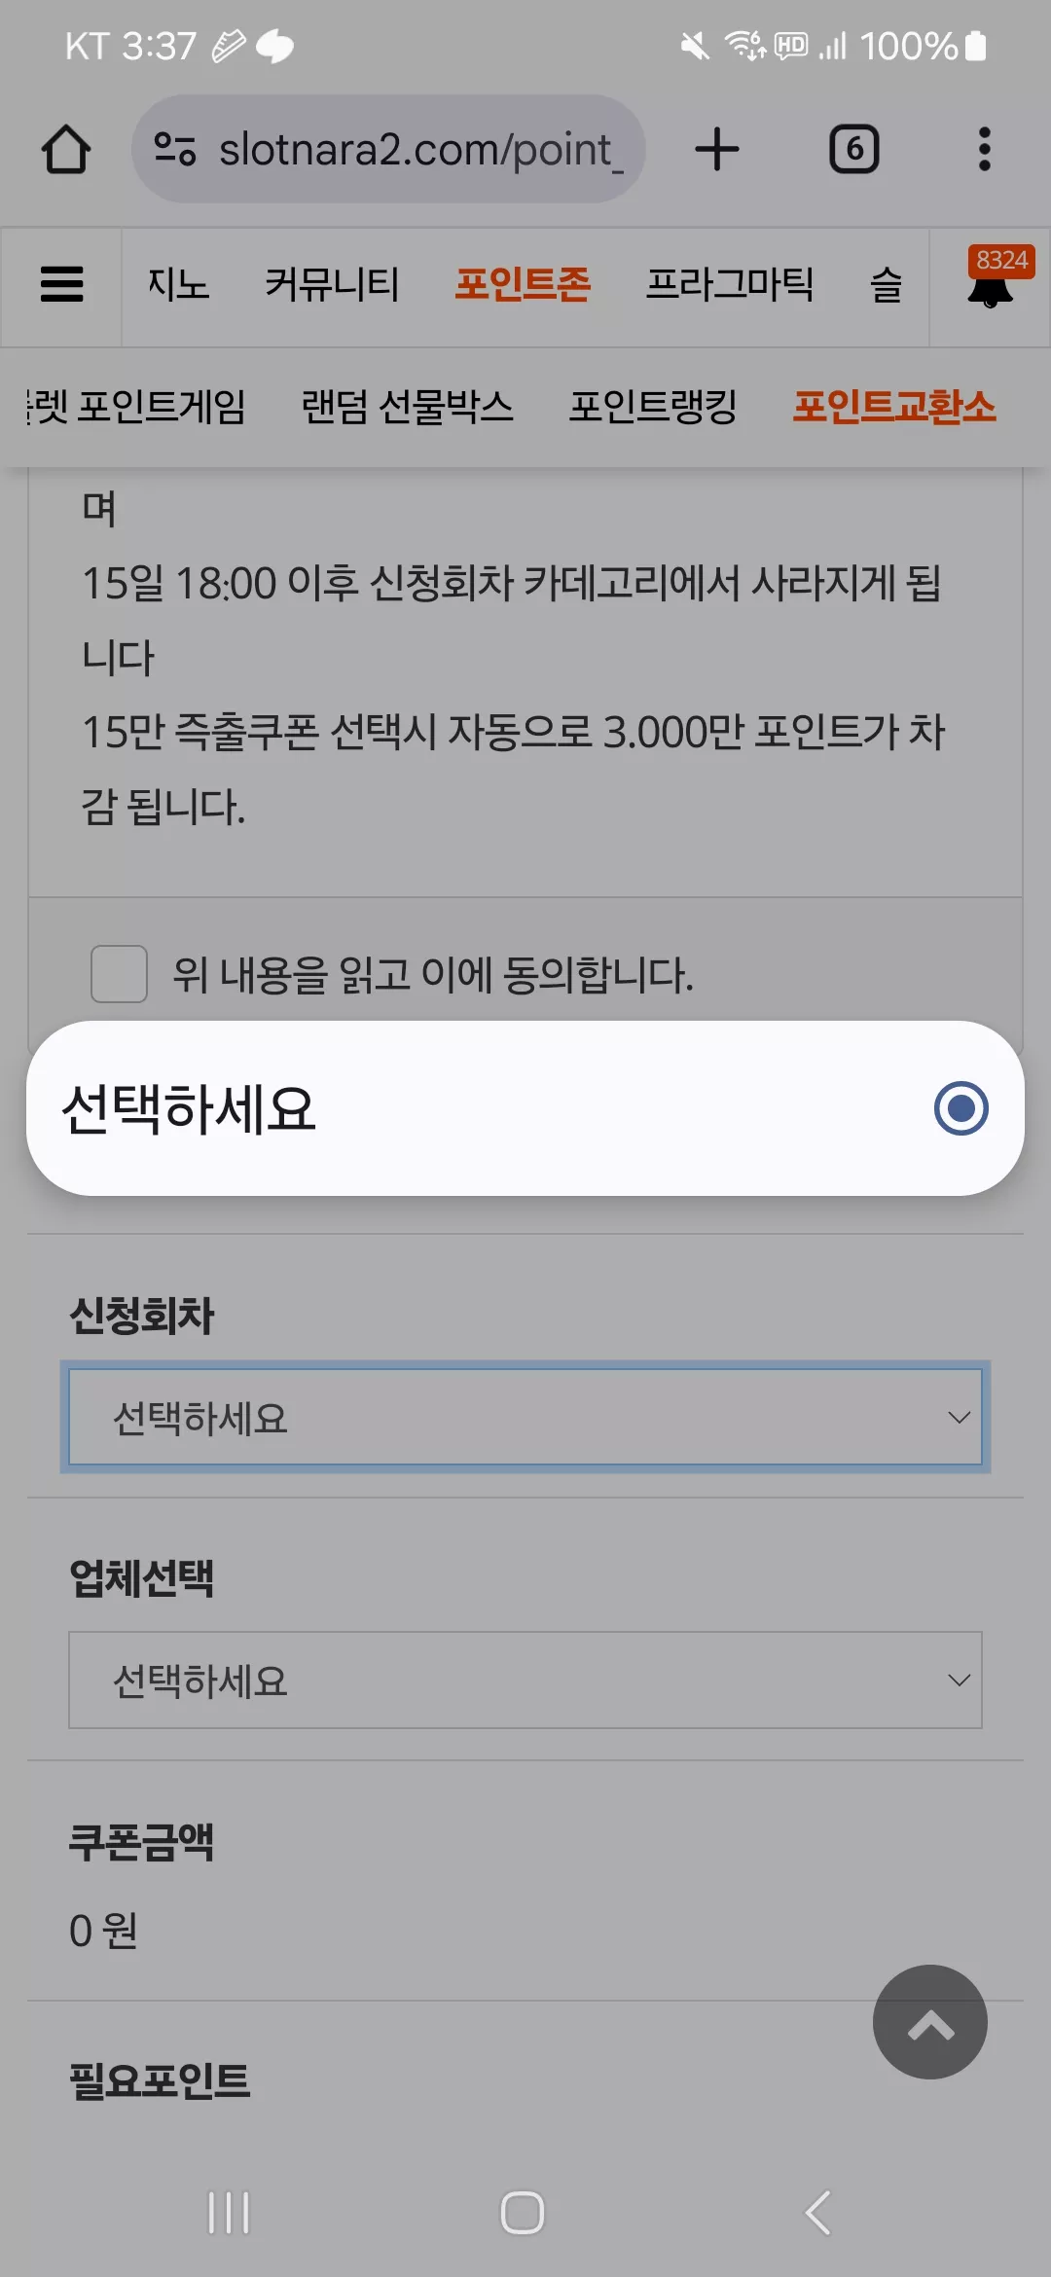
Task: Tap the Android back navigation button
Action: coord(818,2213)
